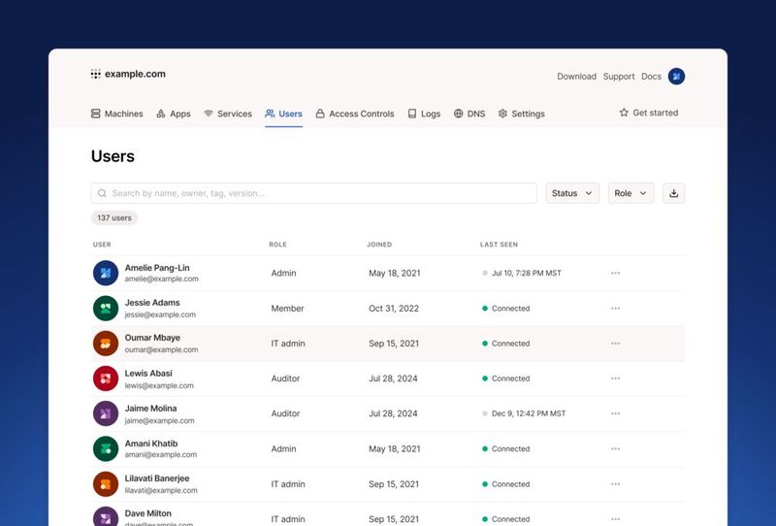Click the Download link in header

pyautogui.click(x=576, y=77)
